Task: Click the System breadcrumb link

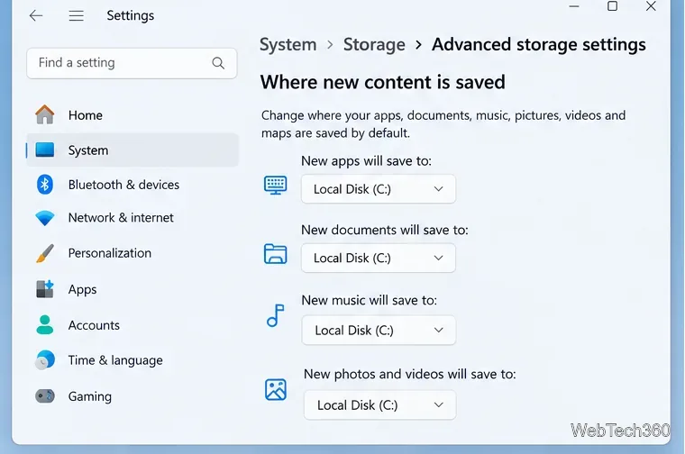Action: click(x=288, y=44)
